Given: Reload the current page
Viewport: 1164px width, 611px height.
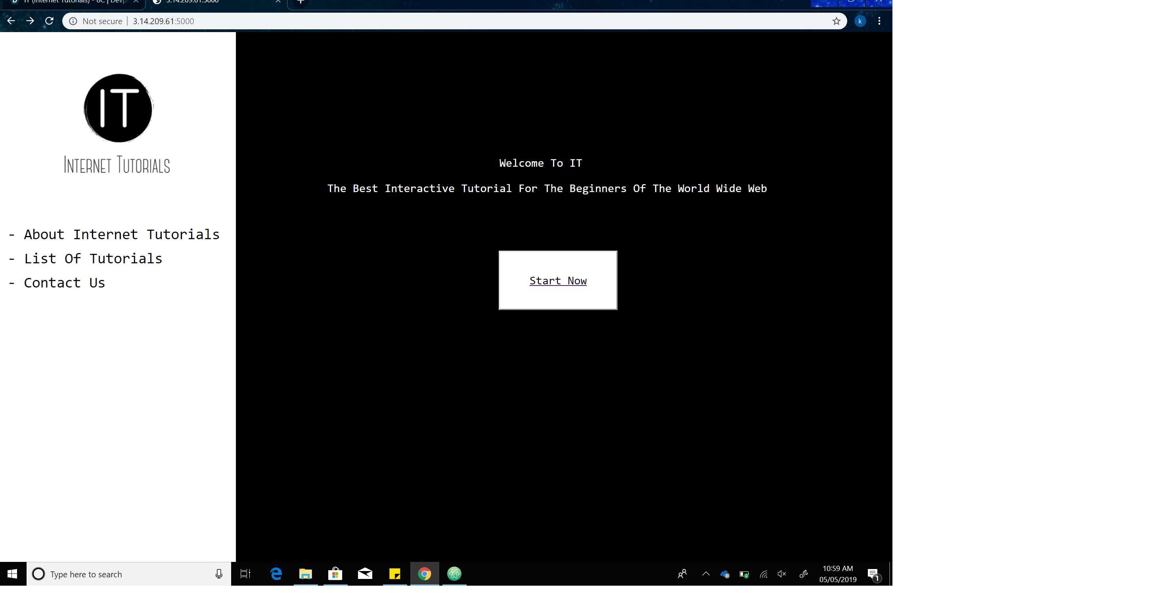Looking at the screenshot, I should tap(49, 21).
